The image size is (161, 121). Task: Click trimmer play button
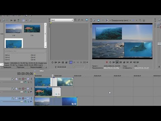click(x=59, y=62)
